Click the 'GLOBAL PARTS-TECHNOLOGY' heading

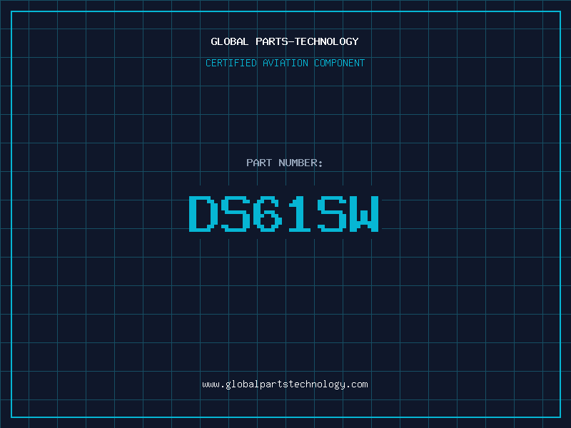[x=285, y=41]
